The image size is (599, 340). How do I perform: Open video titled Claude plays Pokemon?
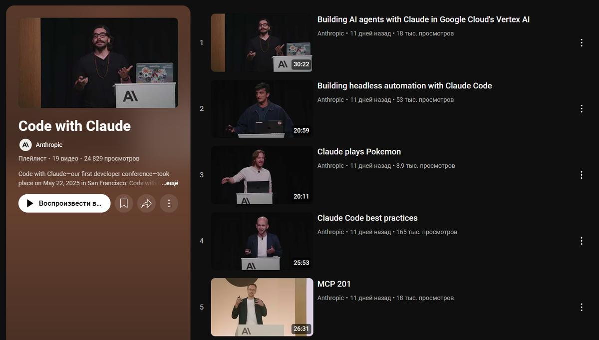359,152
